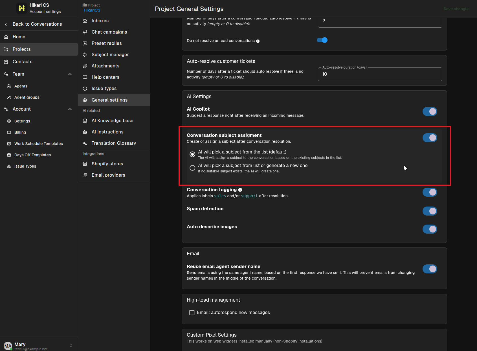The height and width of the screenshot is (351, 477).
Task: Click the Inboxes tray icon
Action: coord(85,21)
